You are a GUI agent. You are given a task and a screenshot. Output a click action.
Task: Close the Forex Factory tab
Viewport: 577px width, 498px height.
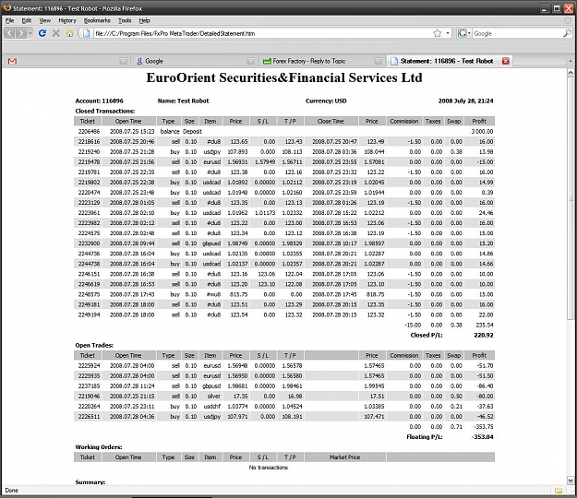(x=378, y=62)
